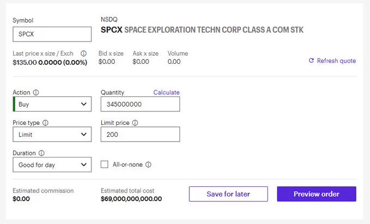Click the Price type info icon

tap(45, 123)
